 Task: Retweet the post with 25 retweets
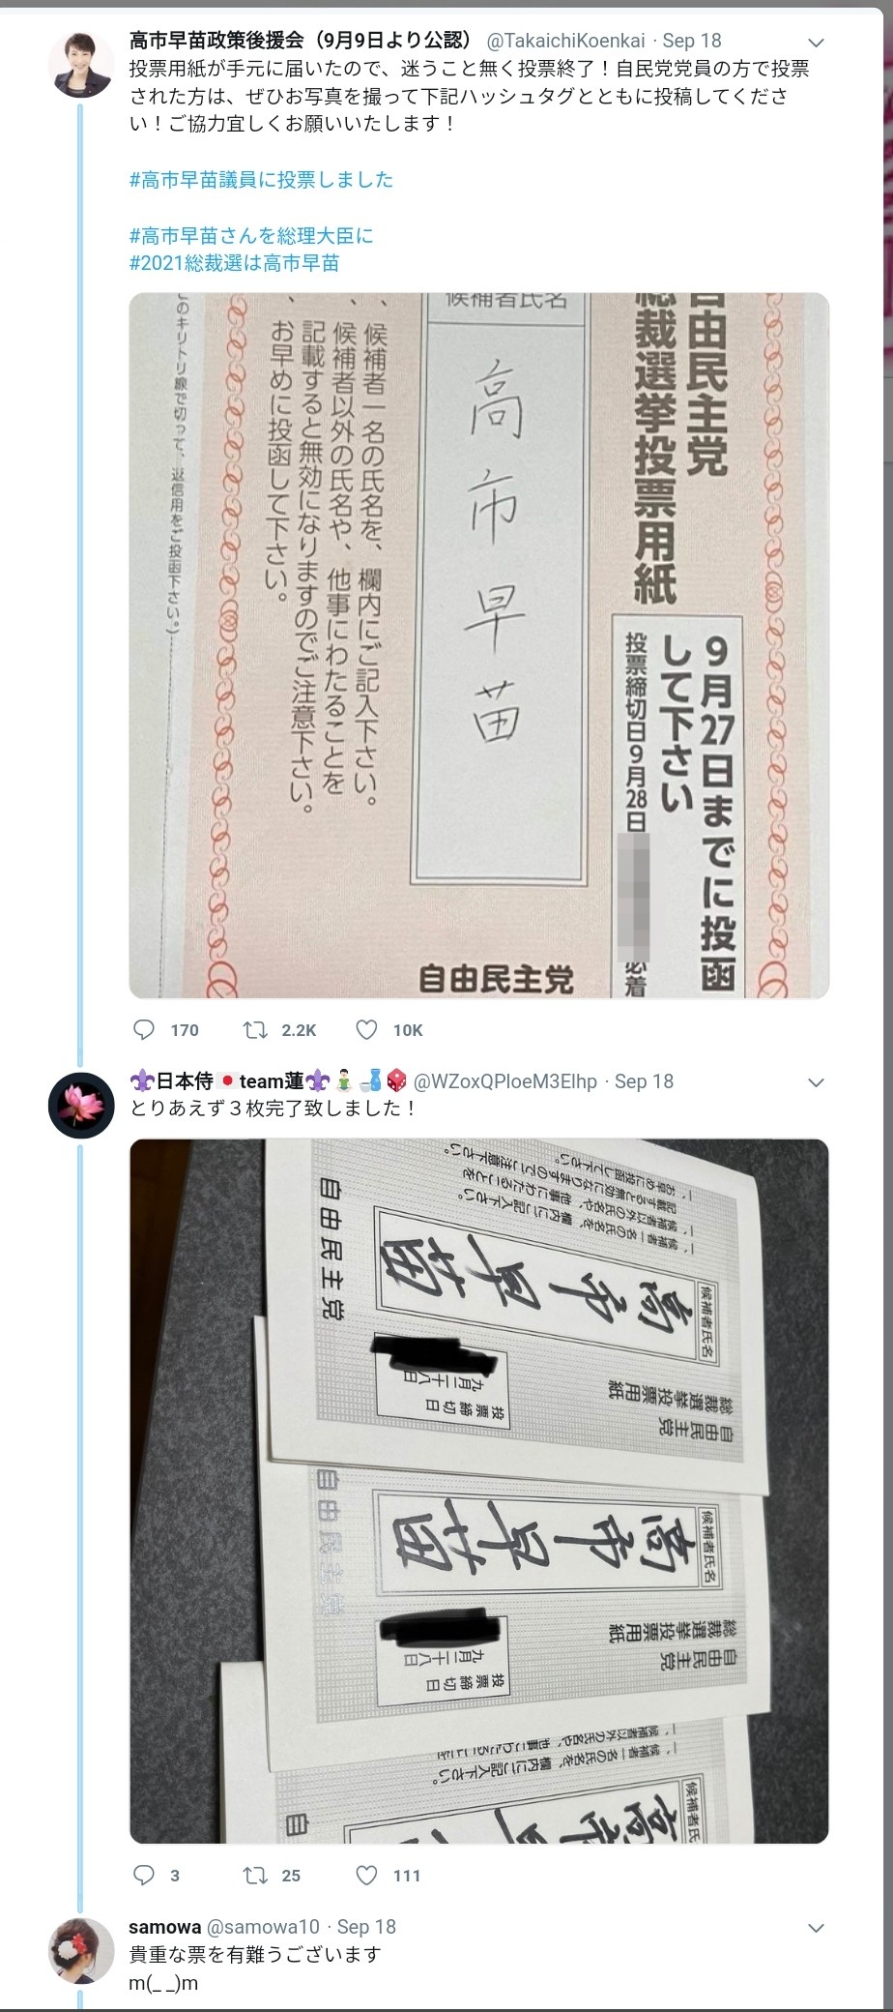point(256,1876)
